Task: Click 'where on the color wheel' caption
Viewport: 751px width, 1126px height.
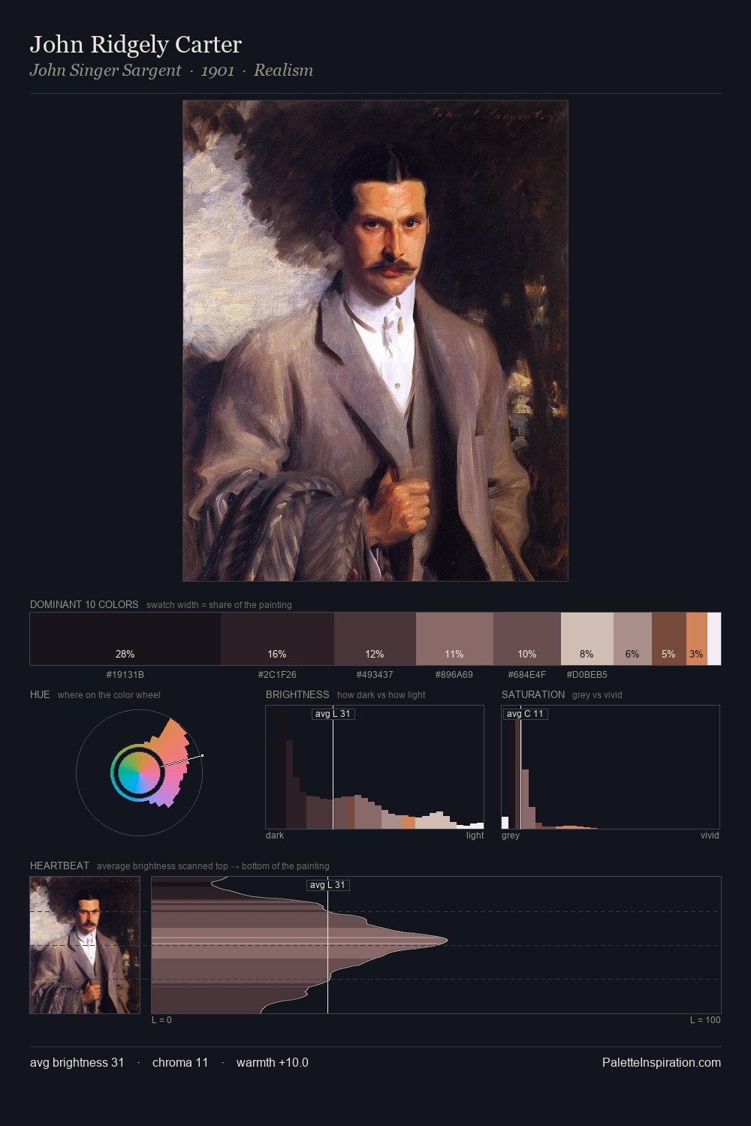Action: click(x=109, y=695)
